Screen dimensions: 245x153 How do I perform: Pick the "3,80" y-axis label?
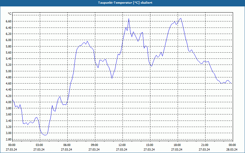tap(9, 108)
